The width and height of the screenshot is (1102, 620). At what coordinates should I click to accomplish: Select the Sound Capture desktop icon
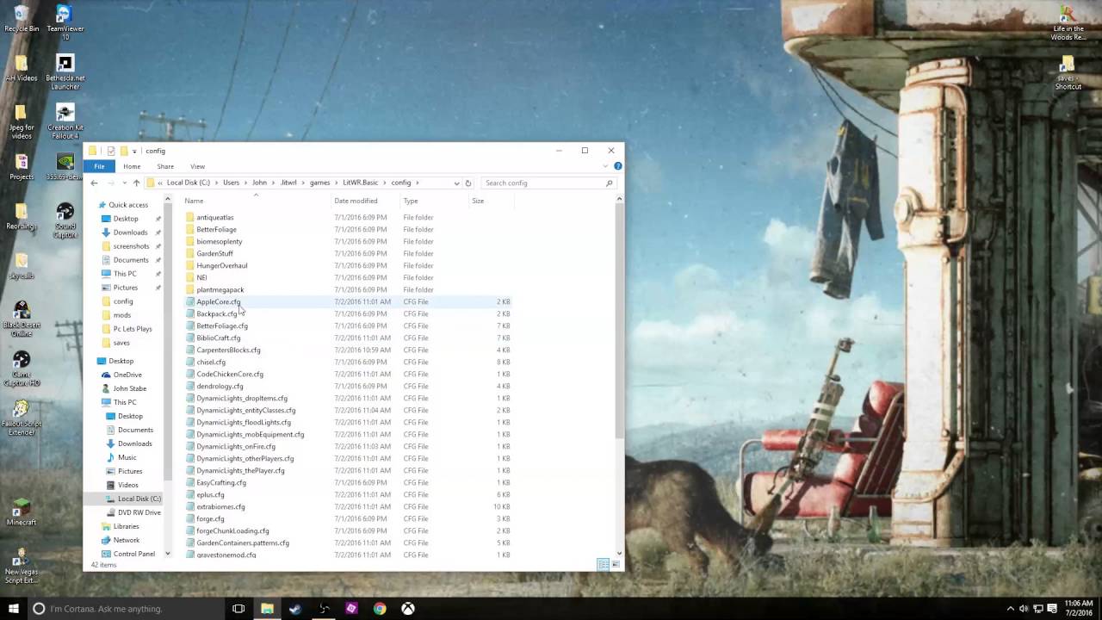click(x=65, y=220)
